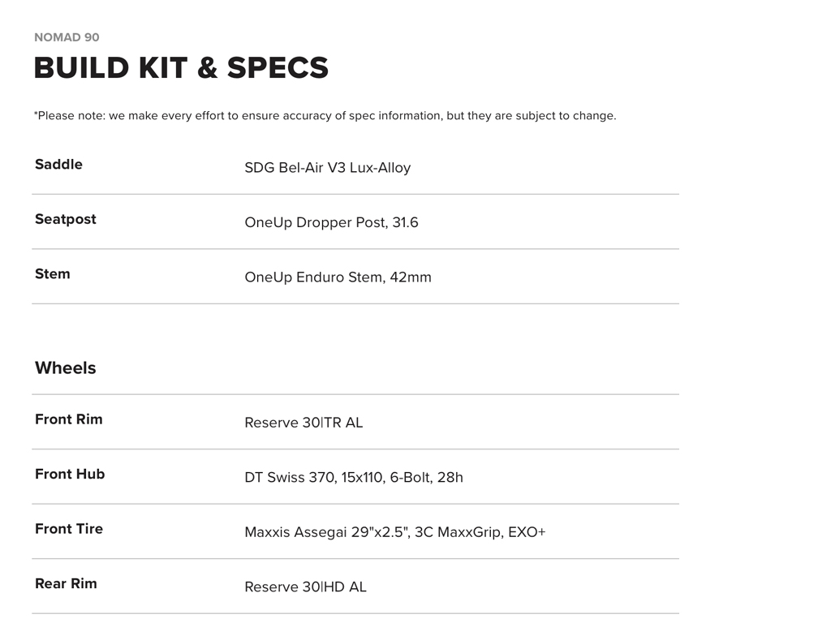The image size is (831, 623).
Task: Select the Maxxis Assegai tire description
Action: click(x=394, y=532)
